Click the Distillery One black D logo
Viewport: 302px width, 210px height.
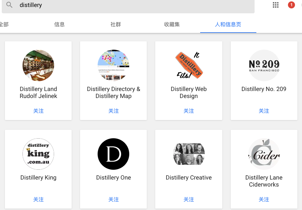tap(113, 154)
